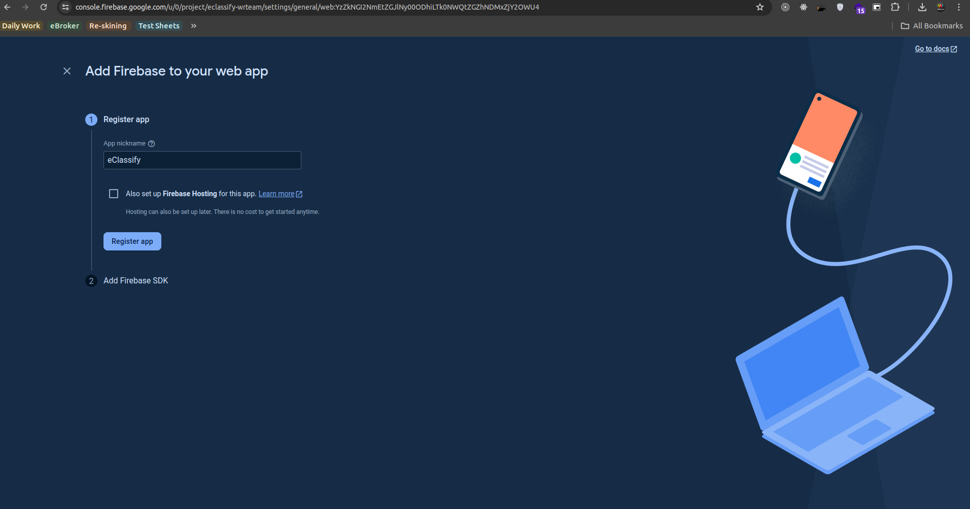
Task: Open the Re-skining bookmark
Action: point(108,25)
